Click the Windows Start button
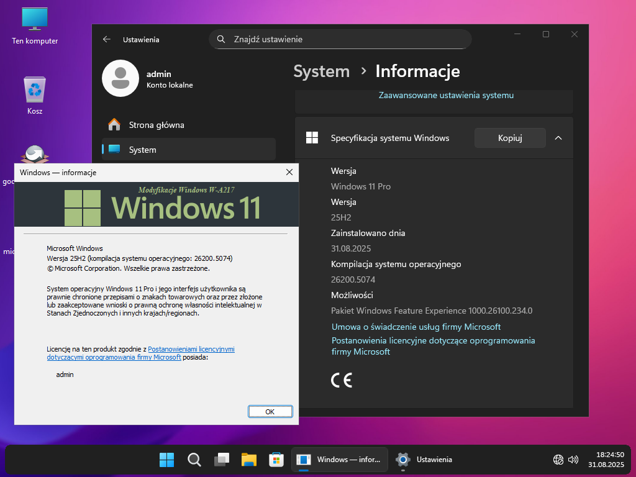The height and width of the screenshot is (477, 636). click(x=166, y=460)
